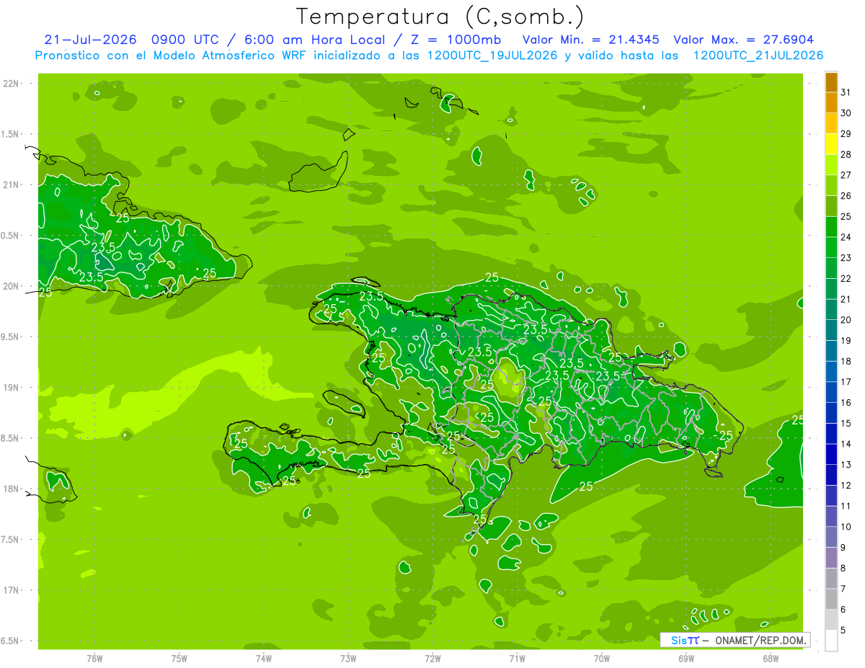The height and width of the screenshot is (668, 865).
Task: Click the legend value label '20'
Action: (x=846, y=320)
